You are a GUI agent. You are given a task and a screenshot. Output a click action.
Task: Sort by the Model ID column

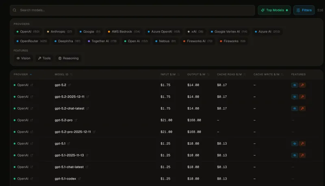coord(63,74)
